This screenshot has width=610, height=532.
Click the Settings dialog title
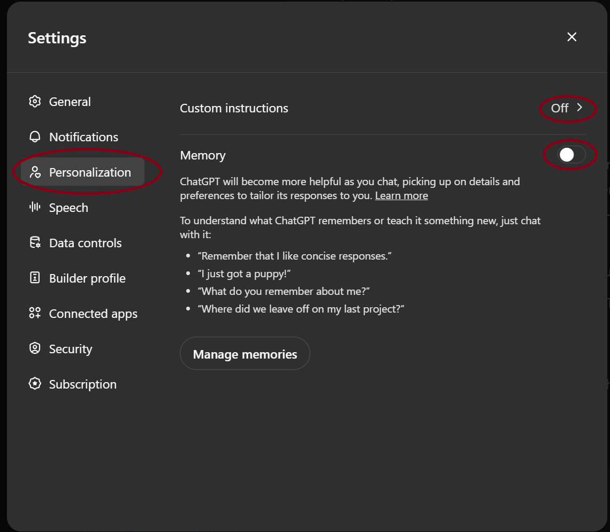tap(57, 38)
